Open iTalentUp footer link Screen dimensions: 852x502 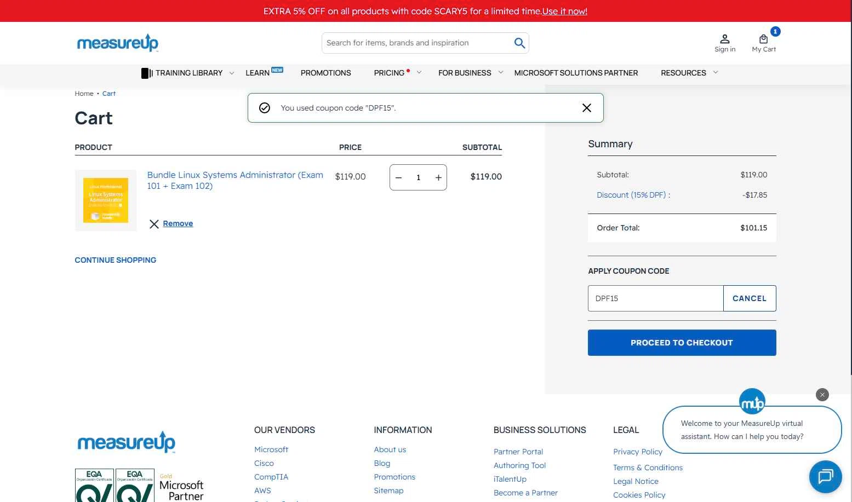pyautogui.click(x=510, y=479)
